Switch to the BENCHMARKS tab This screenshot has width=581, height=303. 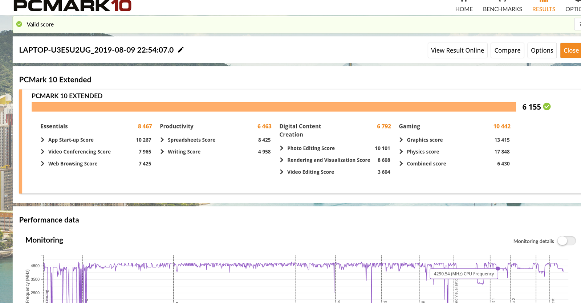(502, 9)
